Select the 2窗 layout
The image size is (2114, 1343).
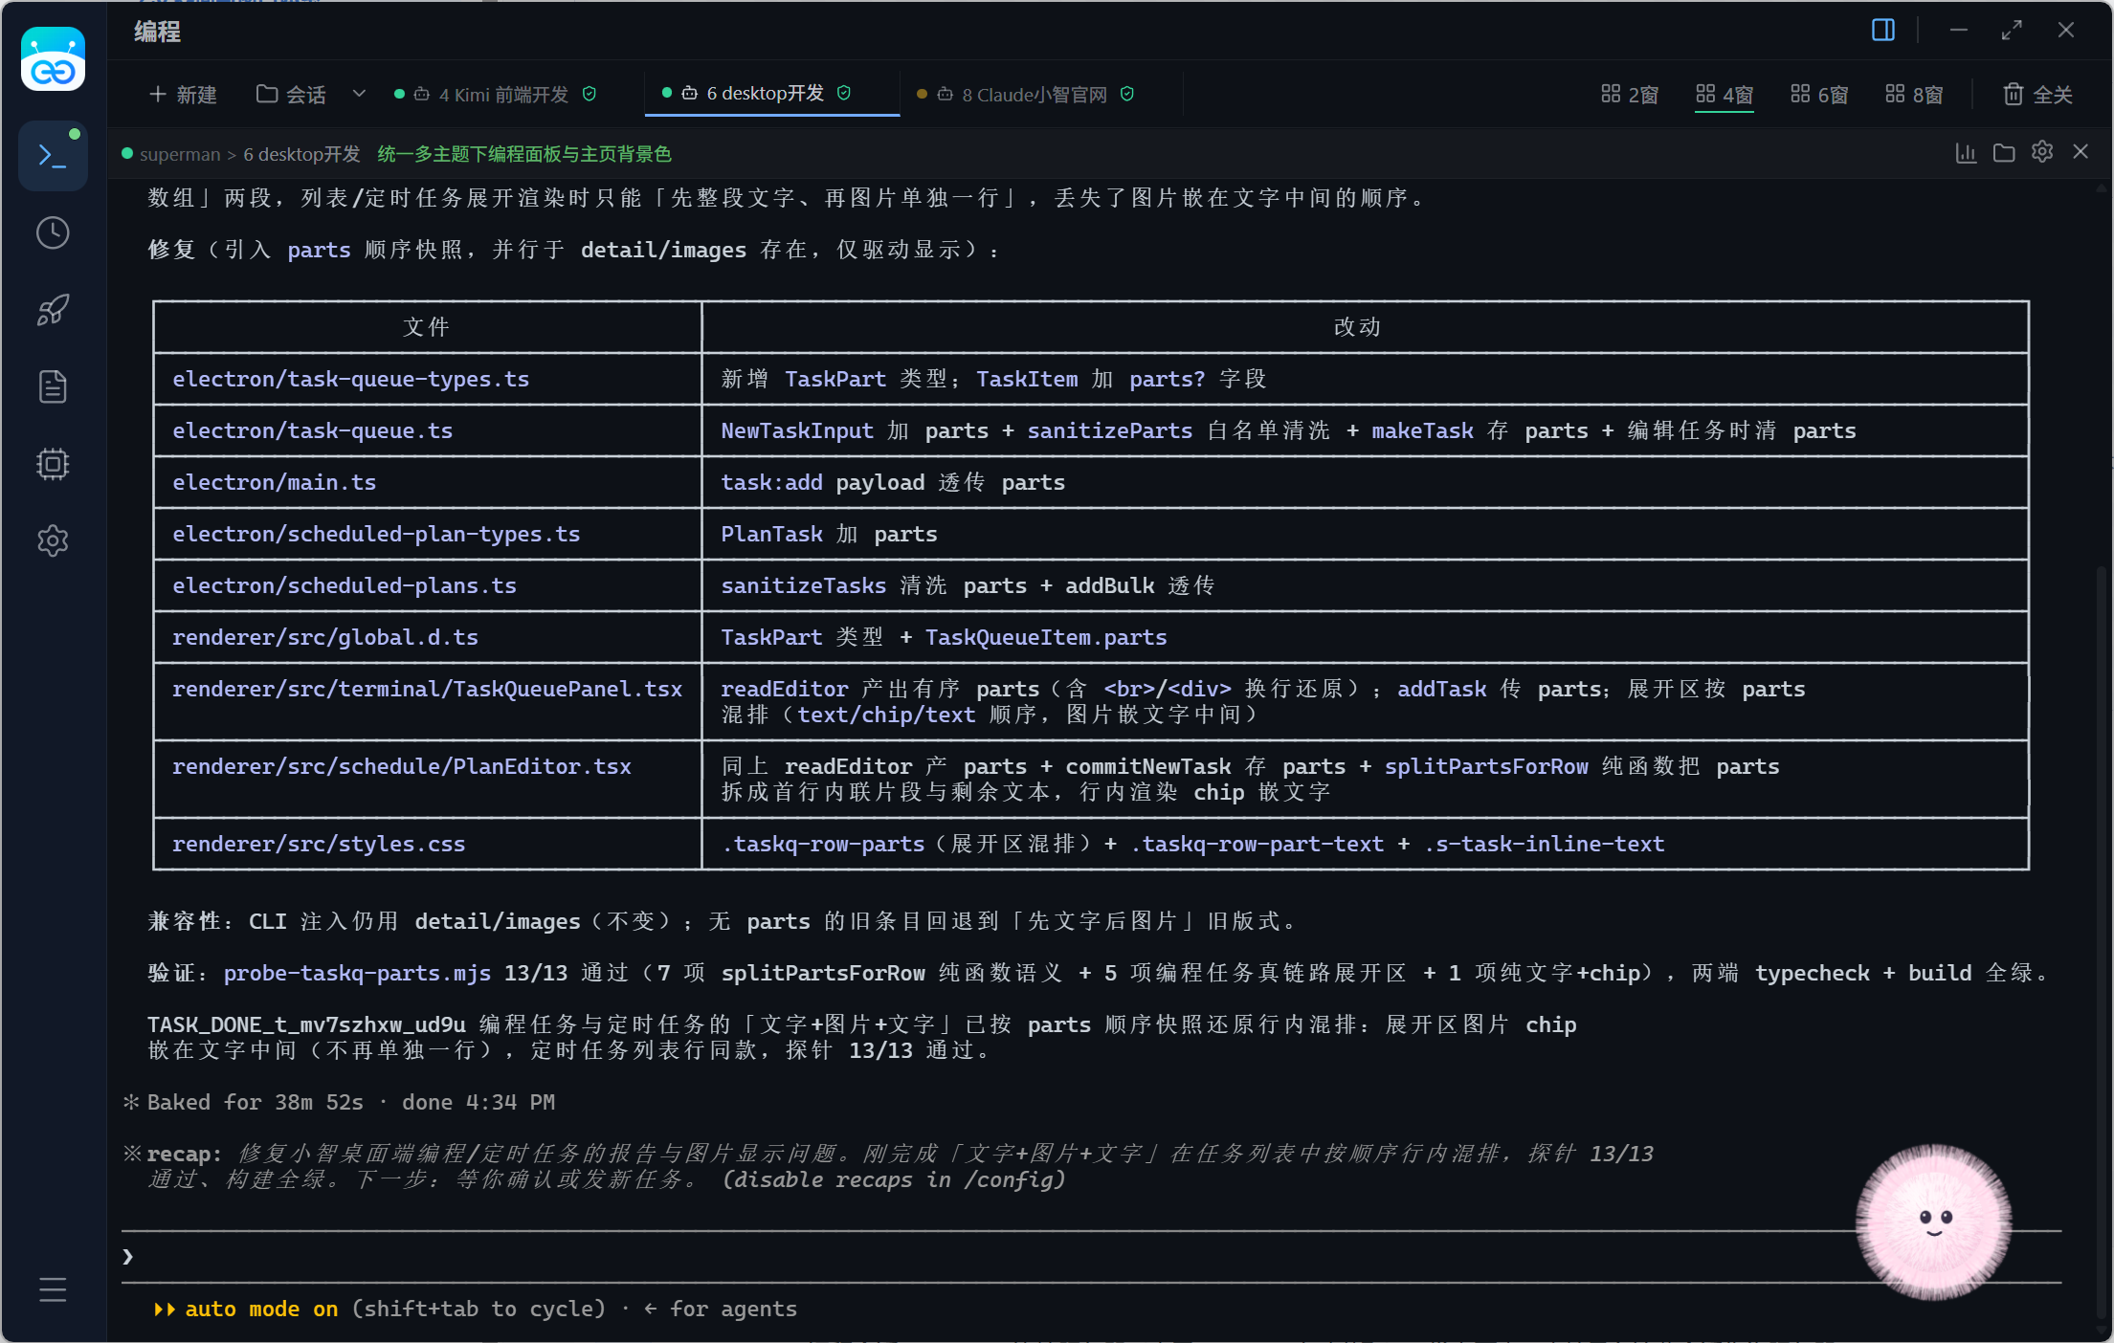(x=1630, y=95)
